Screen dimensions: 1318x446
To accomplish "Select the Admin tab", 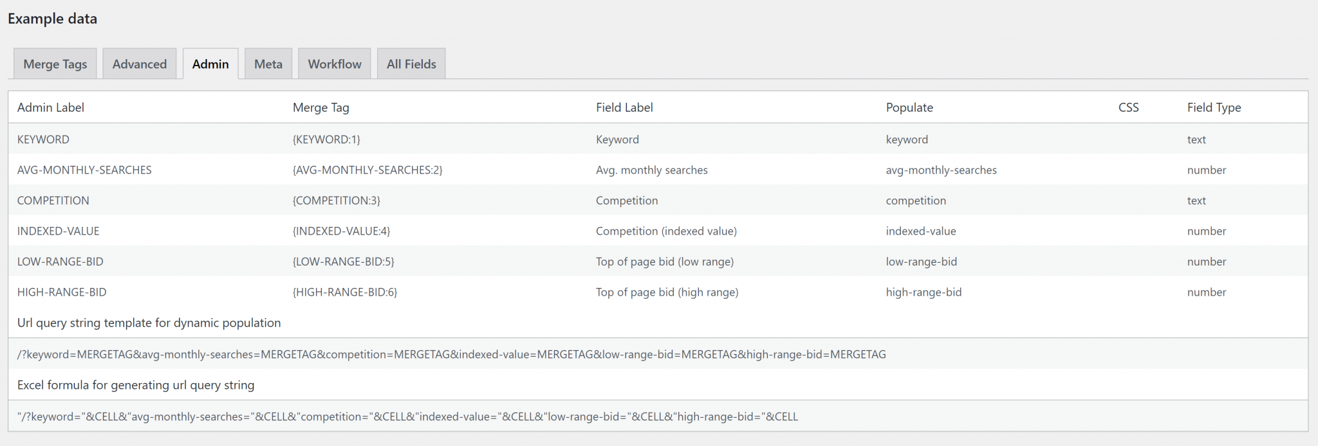I will click(x=210, y=64).
